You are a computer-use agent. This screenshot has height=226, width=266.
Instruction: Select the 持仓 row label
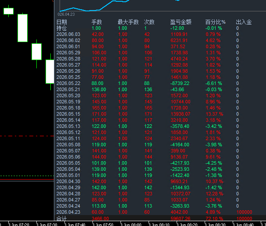(x=62, y=28)
